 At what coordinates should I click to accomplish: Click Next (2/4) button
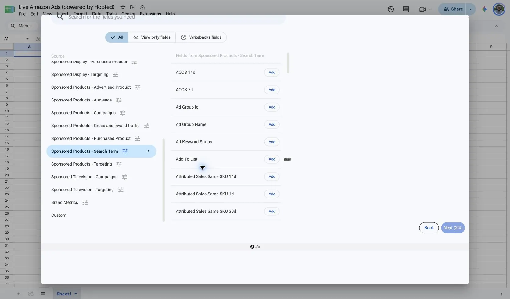[453, 228]
